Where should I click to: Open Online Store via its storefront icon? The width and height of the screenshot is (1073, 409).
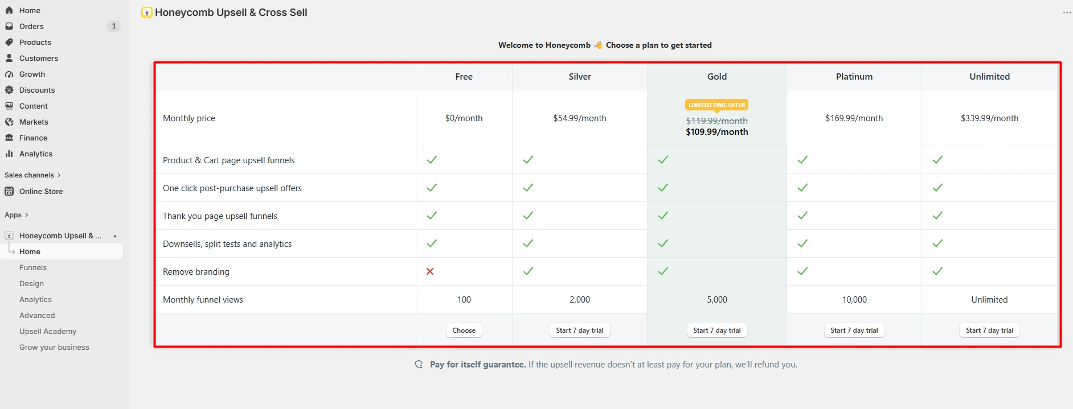tap(9, 191)
